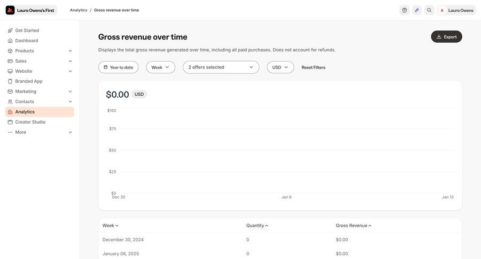Click the Export button

tap(446, 37)
